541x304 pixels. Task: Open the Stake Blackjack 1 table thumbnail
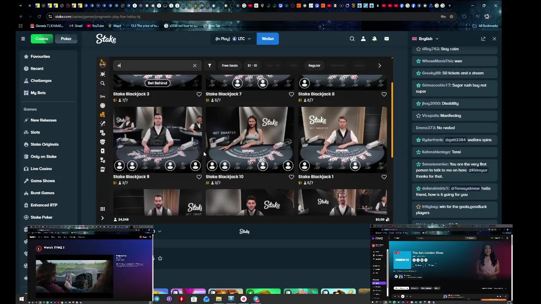tap(342, 139)
